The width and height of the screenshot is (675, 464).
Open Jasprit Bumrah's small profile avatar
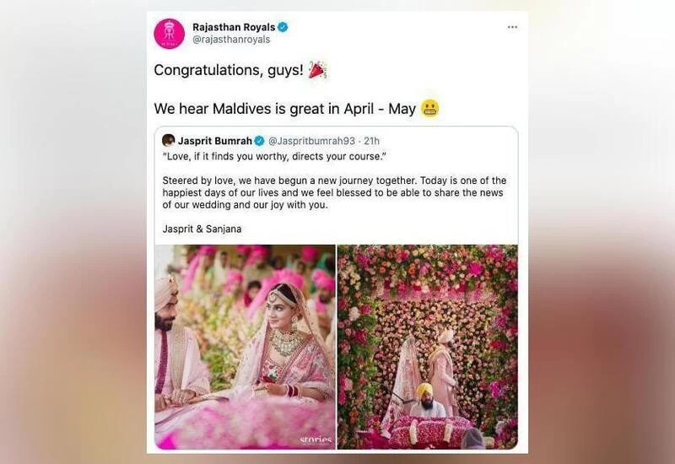[x=168, y=140]
